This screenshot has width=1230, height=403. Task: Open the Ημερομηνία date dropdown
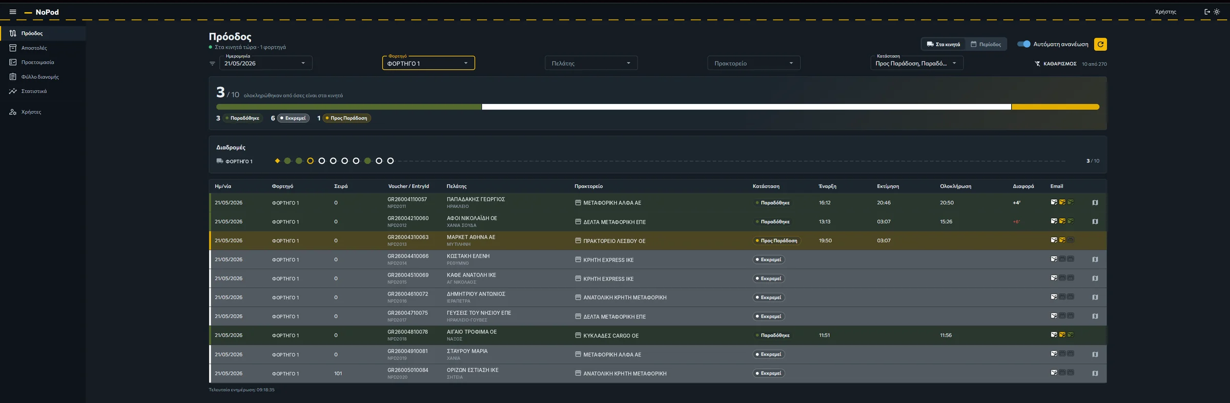pyautogui.click(x=265, y=63)
